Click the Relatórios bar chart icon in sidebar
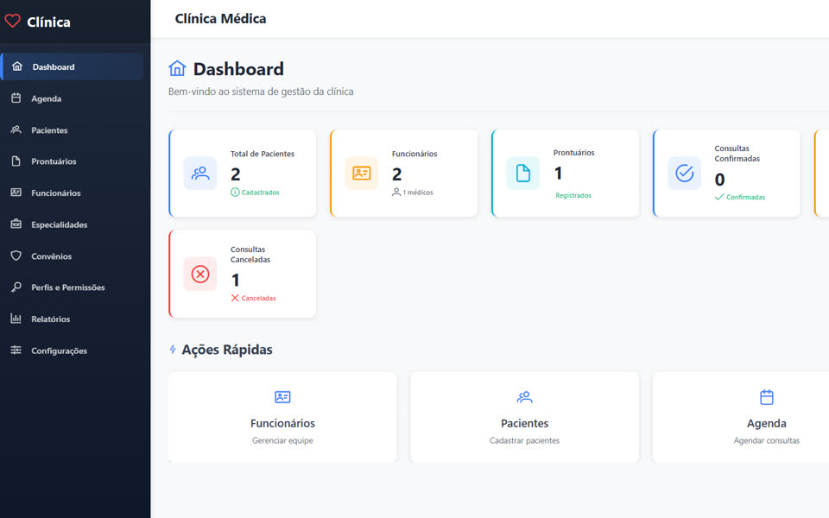The image size is (829, 518). tap(16, 319)
